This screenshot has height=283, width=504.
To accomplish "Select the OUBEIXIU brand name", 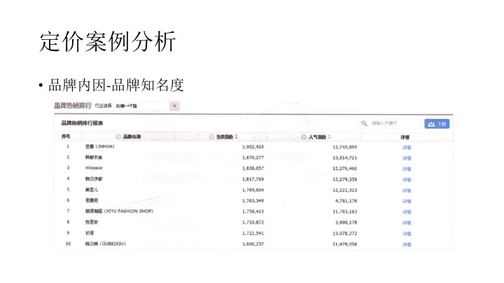I will point(106,244).
